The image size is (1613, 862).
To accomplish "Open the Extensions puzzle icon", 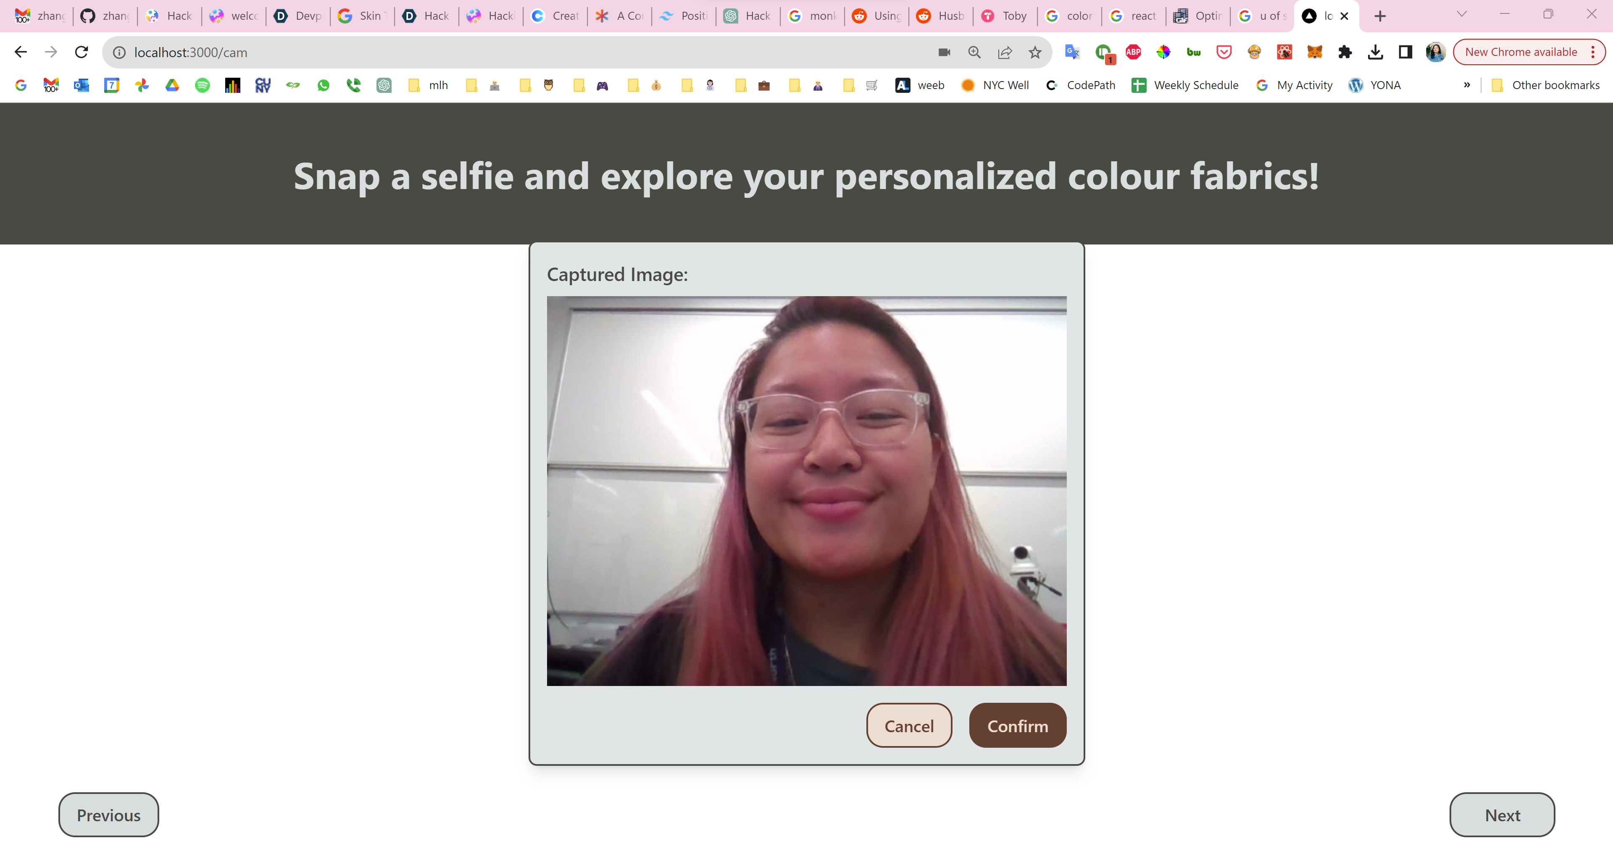I will point(1345,52).
